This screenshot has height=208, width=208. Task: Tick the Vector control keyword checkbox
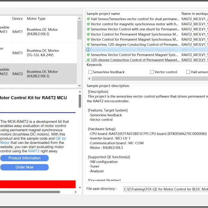coord(152,72)
